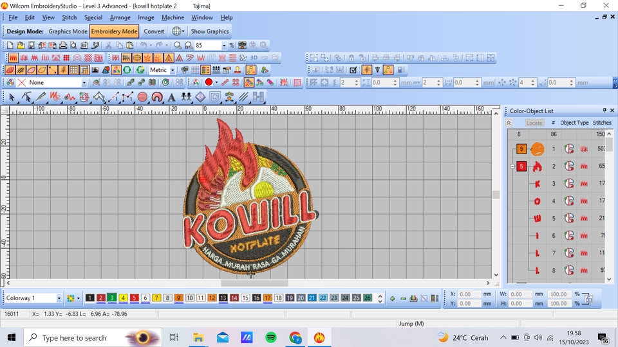Toggle Show Grid view icon
The width and height of the screenshot is (618, 347).
(73, 70)
